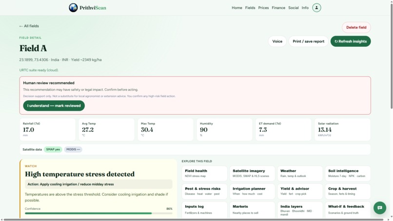Click the Solar radiation 13.14 card
393x221 pixels.
(342, 129)
